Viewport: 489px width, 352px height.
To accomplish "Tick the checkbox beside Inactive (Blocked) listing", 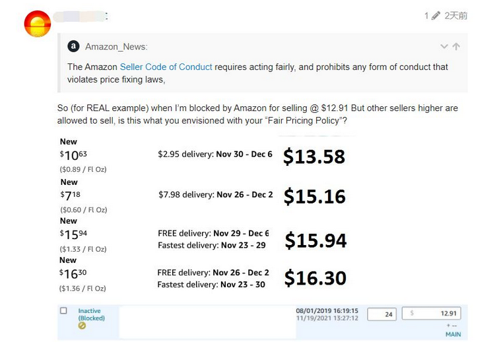I will pyautogui.click(x=63, y=310).
